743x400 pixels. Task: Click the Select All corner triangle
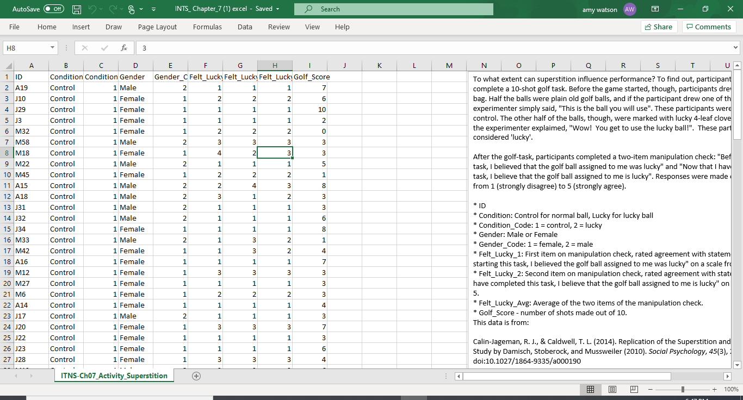click(7, 66)
